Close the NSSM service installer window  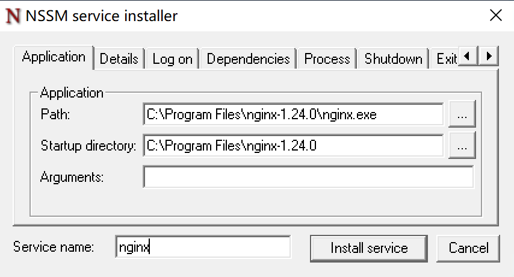tap(496, 16)
